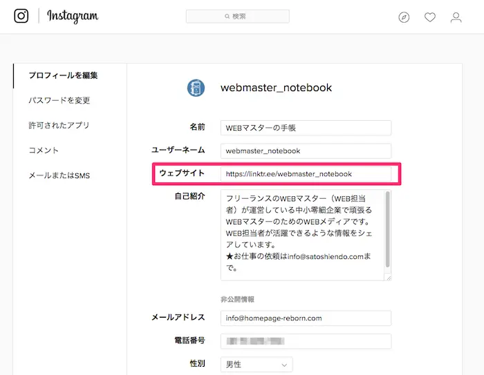Open activity feed via the heart icon
The image size is (484, 375).
click(430, 17)
